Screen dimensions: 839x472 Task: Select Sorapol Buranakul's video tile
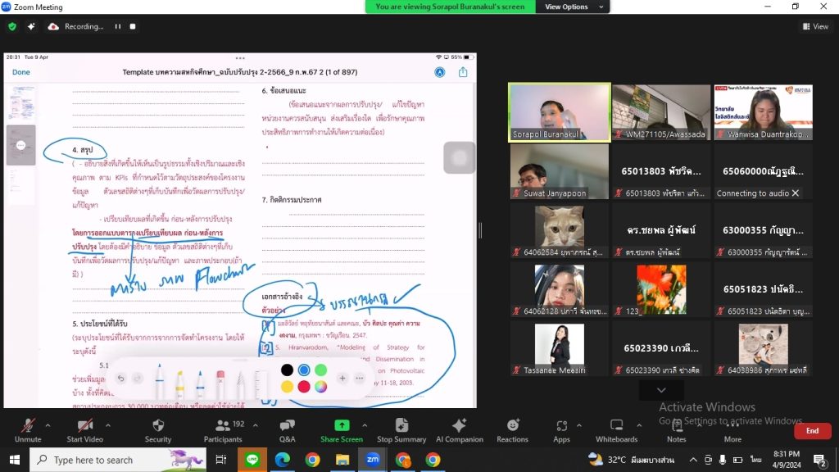pyautogui.click(x=559, y=111)
